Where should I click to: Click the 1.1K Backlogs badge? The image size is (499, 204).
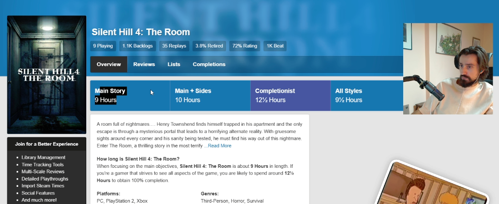[138, 46]
